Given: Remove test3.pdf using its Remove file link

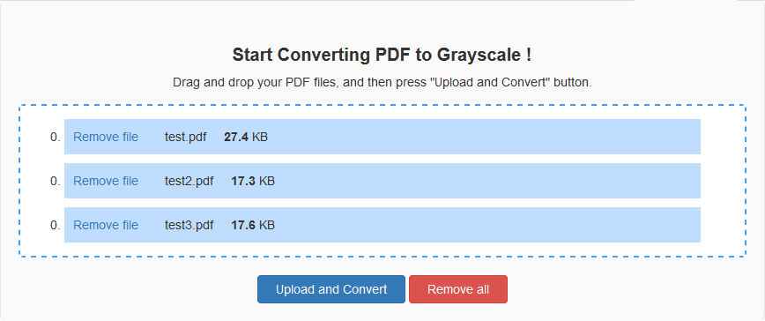Looking at the screenshot, I should (106, 225).
